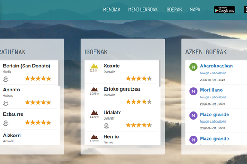Image resolution: width=247 pixels, height=164 pixels.
Task: Click the mailbox icon under Beriain (San Donato)
Action: tap(6, 79)
